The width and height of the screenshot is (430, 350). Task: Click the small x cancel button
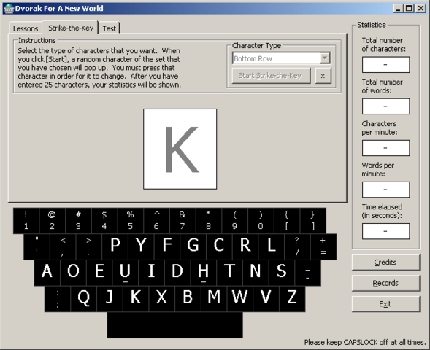click(323, 76)
